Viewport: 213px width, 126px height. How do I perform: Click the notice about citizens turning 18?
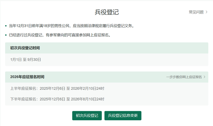71,26
